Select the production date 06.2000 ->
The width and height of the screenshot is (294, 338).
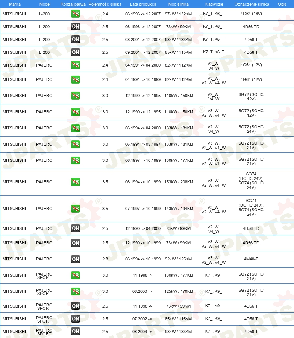tap(142, 291)
